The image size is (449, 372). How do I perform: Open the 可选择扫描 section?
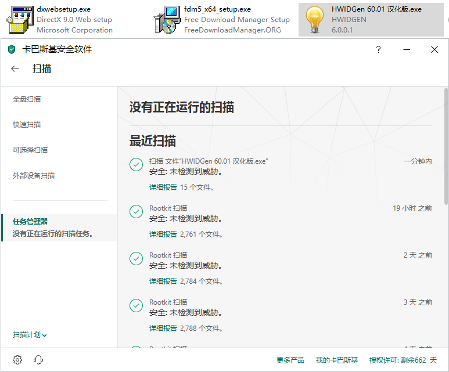click(30, 150)
